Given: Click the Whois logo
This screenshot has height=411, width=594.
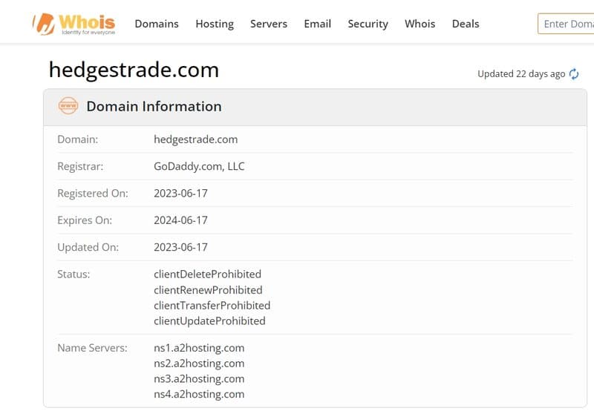Looking at the screenshot, I should [x=74, y=24].
